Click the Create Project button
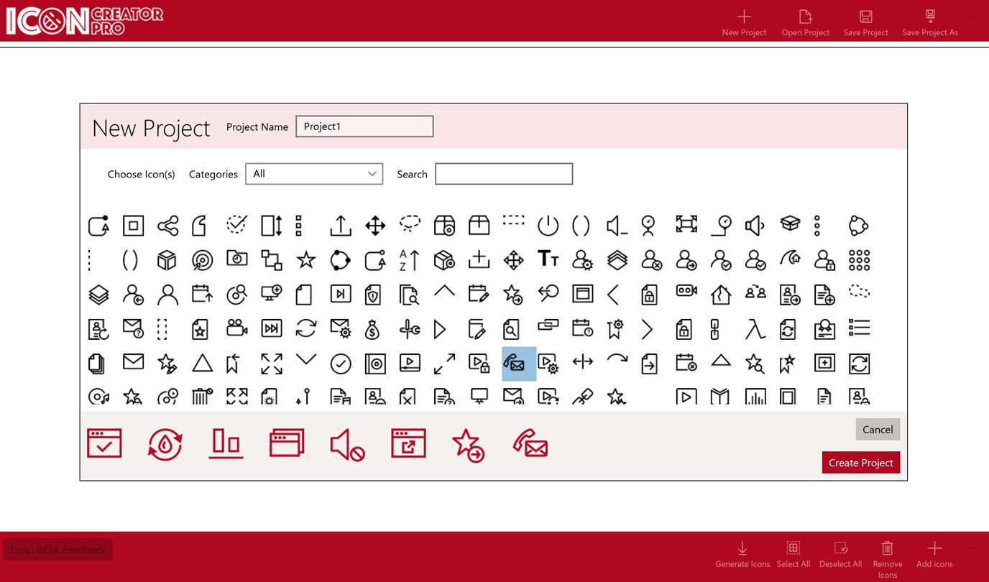 [x=861, y=463]
